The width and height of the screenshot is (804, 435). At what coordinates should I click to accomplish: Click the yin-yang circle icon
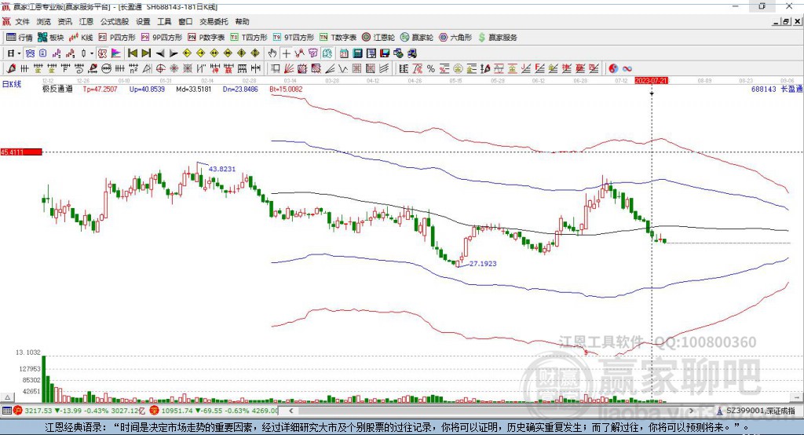point(613,69)
